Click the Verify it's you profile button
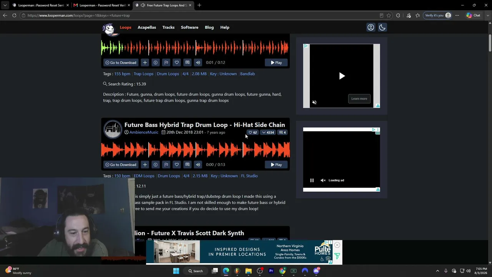The height and width of the screenshot is (277, 492). pyautogui.click(x=438, y=15)
